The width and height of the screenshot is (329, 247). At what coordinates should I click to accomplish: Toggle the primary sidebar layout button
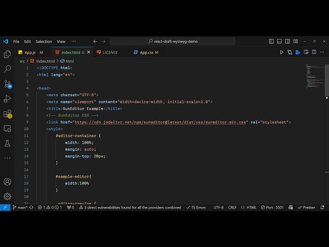(x=271, y=41)
